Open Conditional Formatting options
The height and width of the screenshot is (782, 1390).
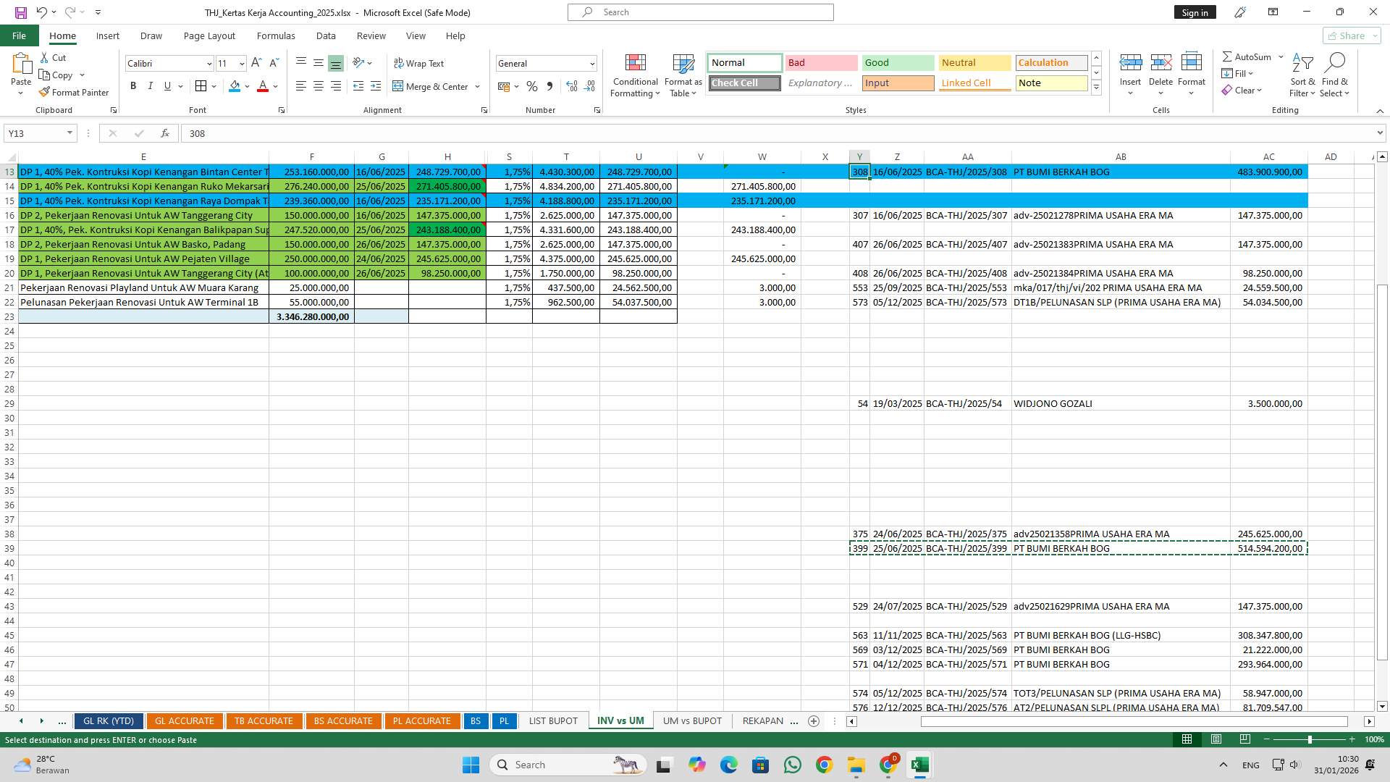635,75
